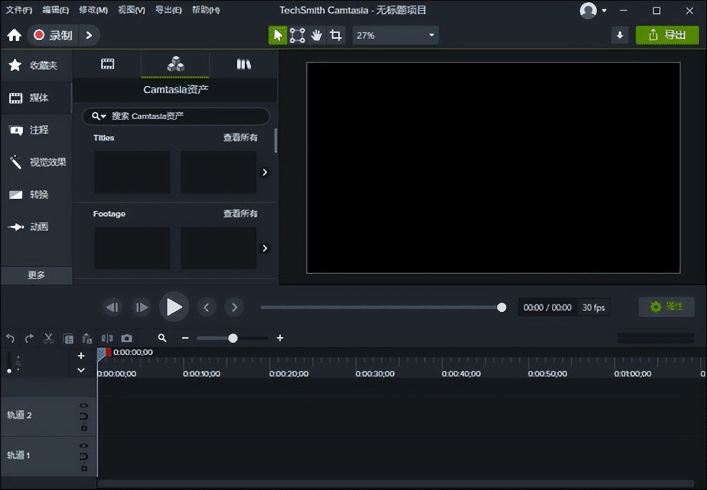Select the pan hand tool
This screenshot has width=707, height=490.
tap(316, 35)
